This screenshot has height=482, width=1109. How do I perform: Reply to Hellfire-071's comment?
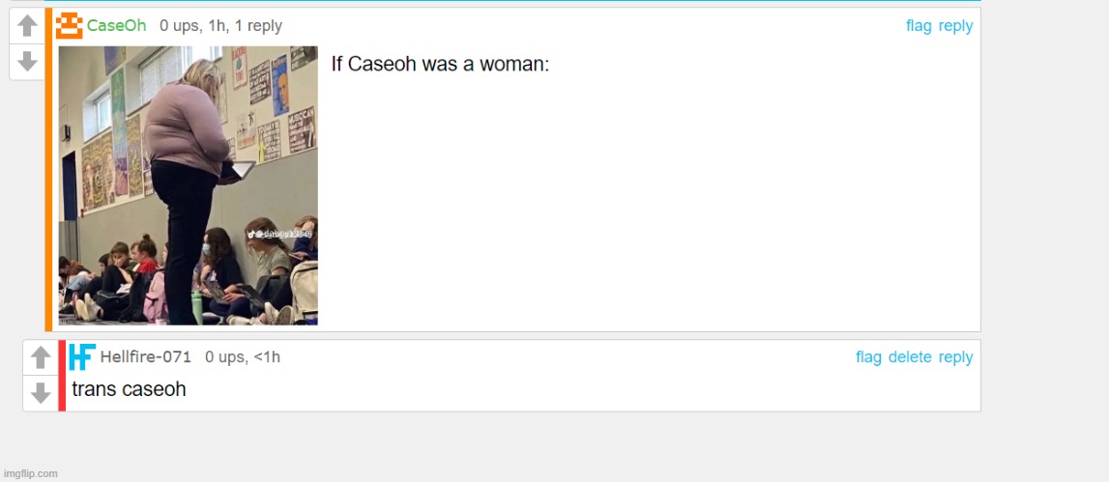955,357
